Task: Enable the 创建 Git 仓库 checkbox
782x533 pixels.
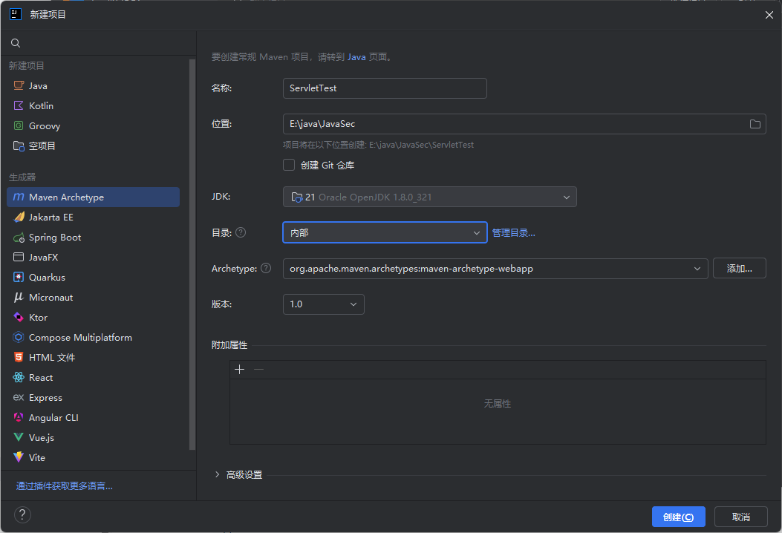Action: point(289,165)
